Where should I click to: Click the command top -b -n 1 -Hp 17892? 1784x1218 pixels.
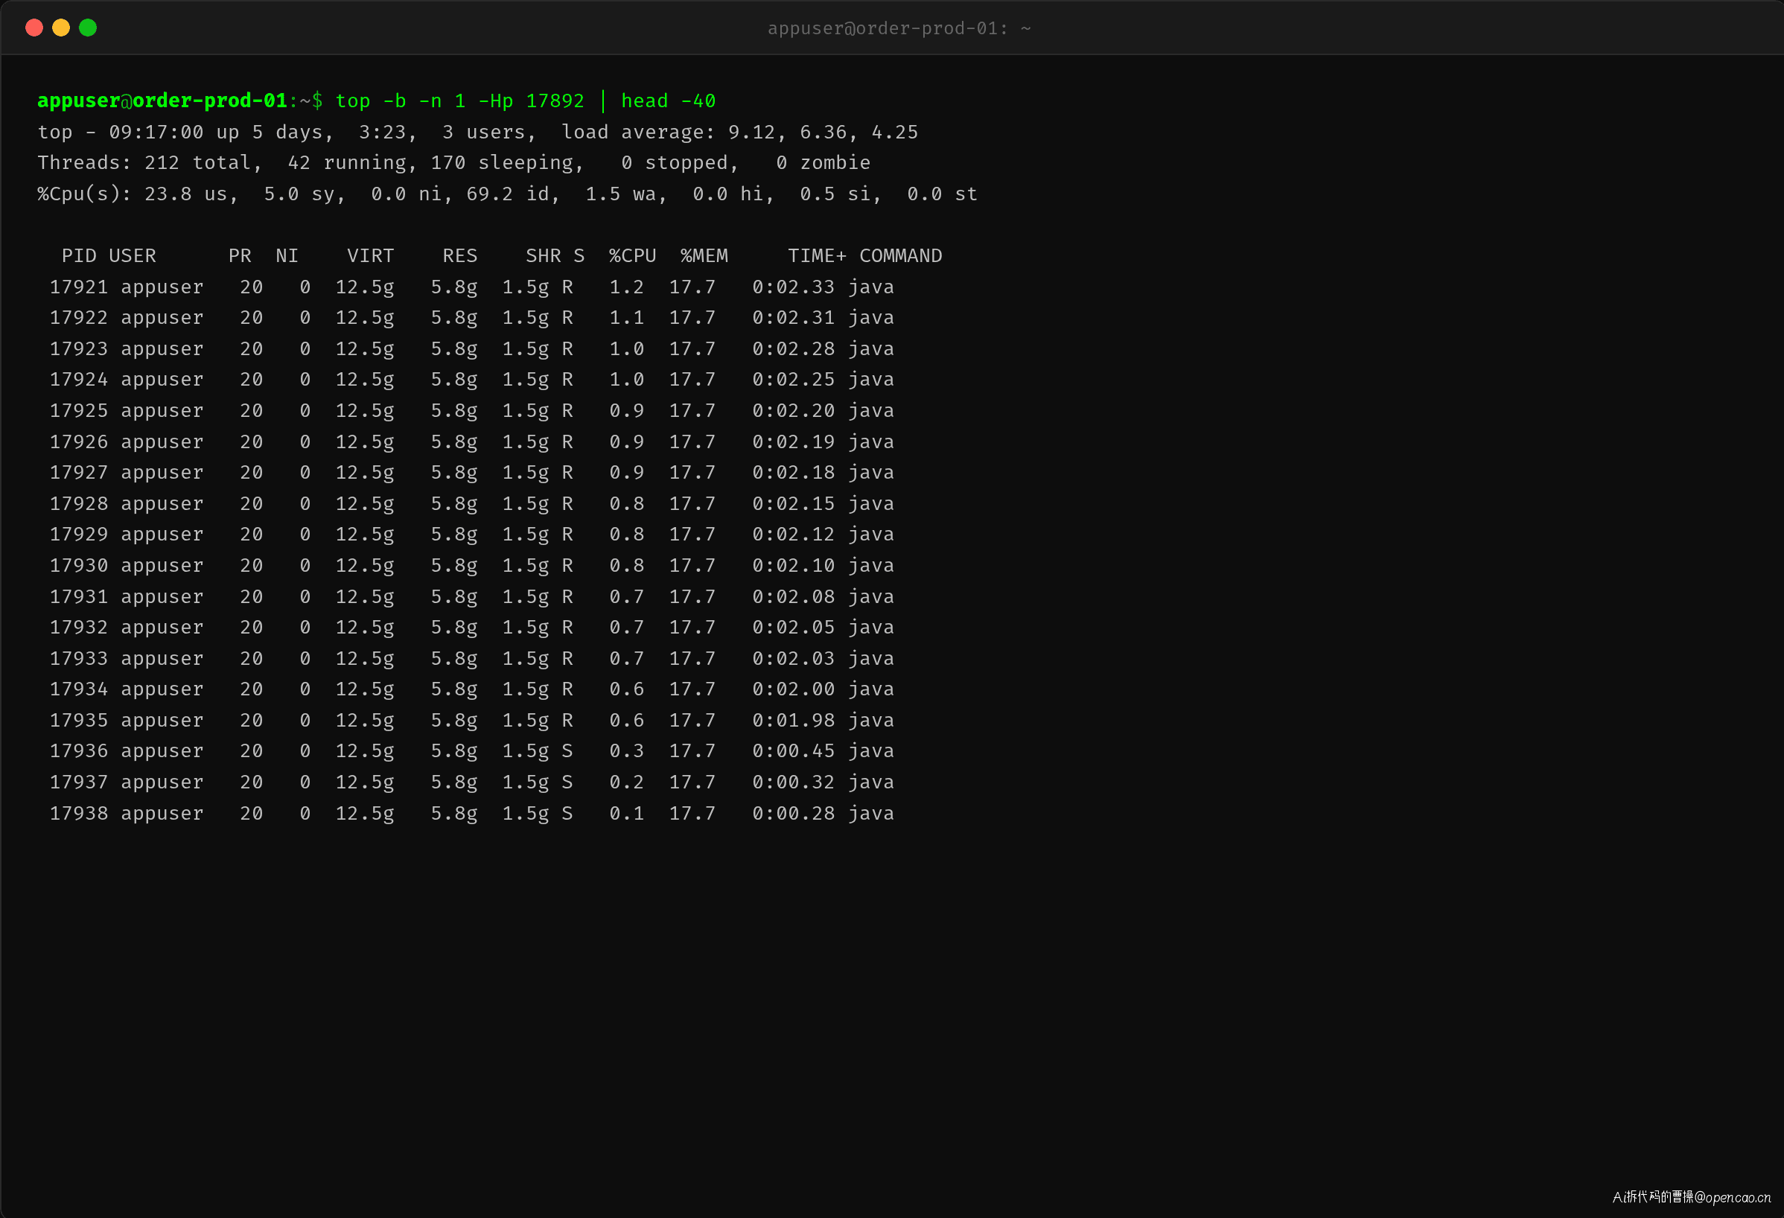(x=460, y=101)
